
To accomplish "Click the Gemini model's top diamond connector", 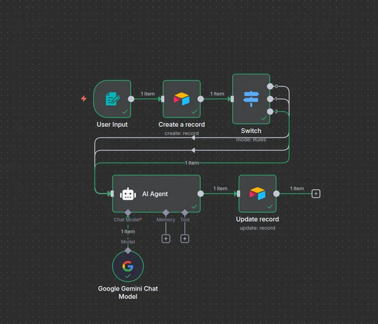I will [128, 250].
